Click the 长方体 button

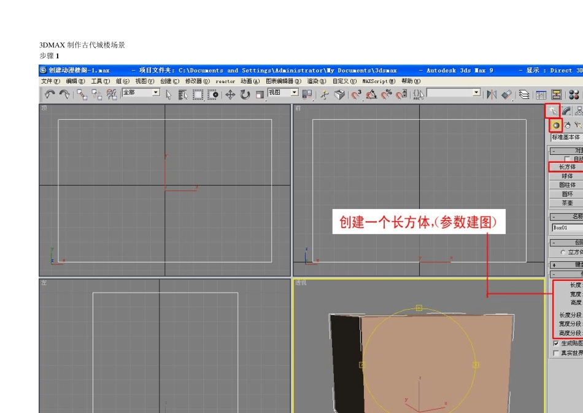pos(566,167)
